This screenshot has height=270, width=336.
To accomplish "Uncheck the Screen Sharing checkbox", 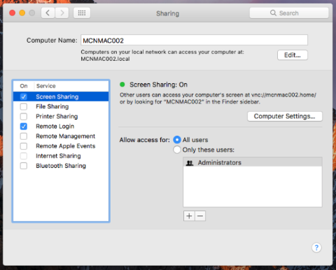I will (24, 97).
